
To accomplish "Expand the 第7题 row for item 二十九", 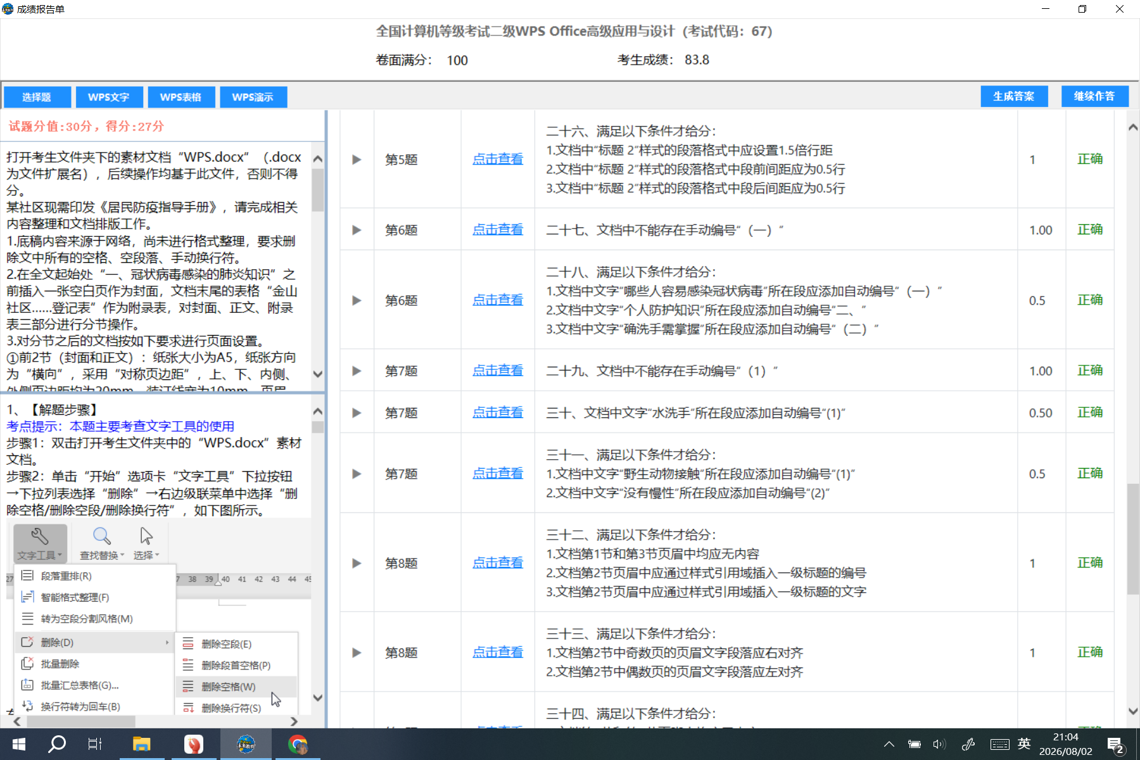I will 357,370.
